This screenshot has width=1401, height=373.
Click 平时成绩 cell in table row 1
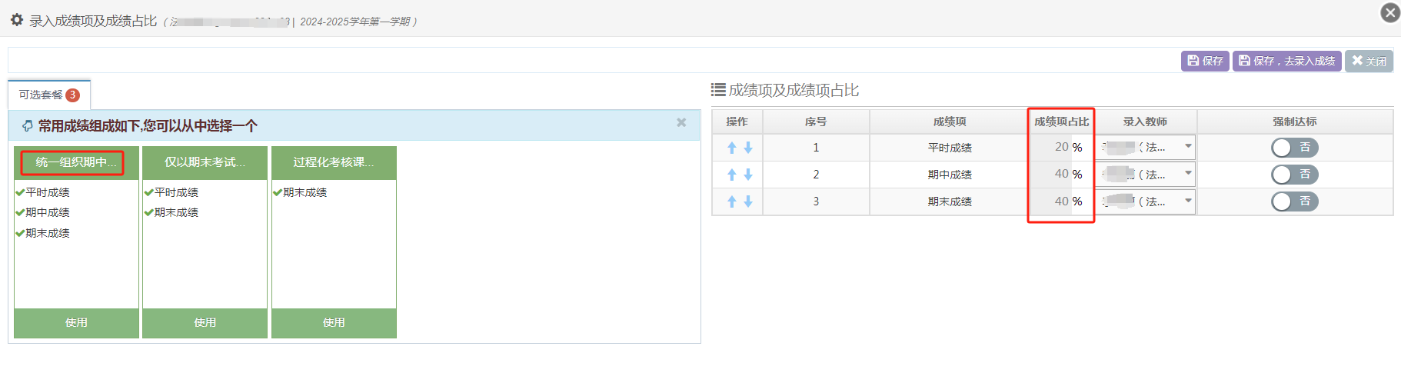pyautogui.click(x=950, y=148)
